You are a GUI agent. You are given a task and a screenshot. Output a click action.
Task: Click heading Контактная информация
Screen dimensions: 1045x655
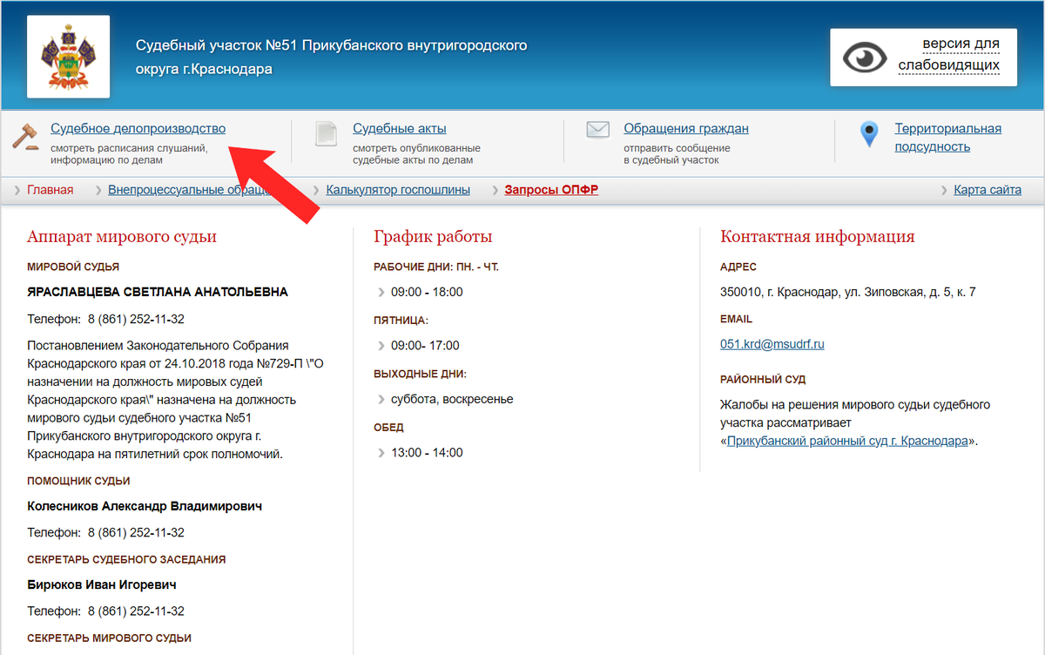[818, 237]
